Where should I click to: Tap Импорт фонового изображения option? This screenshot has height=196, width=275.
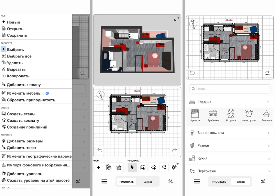[x=38, y=165]
